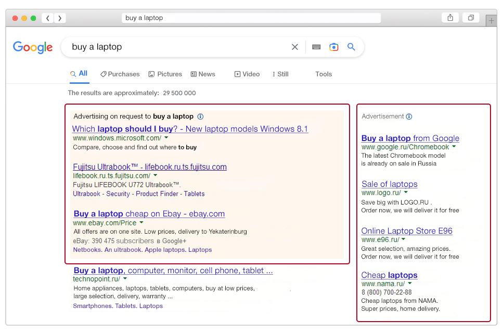Screen dimensions: 503x332
Task: Go forward with the browser forward arrow
Action: point(60,18)
